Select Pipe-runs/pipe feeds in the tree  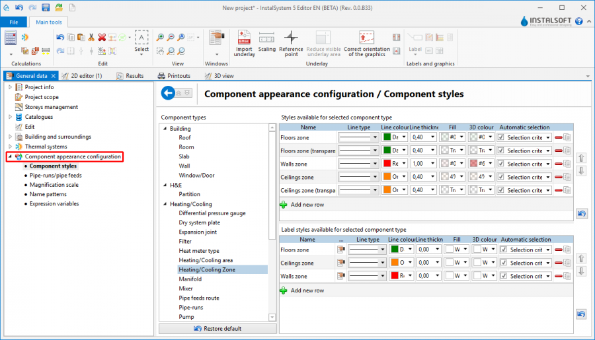(56, 176)
